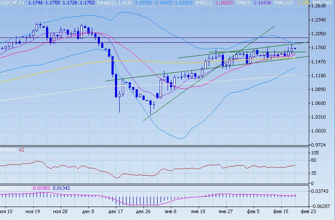This screenshot has width=335, height=220.
Task: Click the 1.0310 price axis label
Action: coord(322,117)
